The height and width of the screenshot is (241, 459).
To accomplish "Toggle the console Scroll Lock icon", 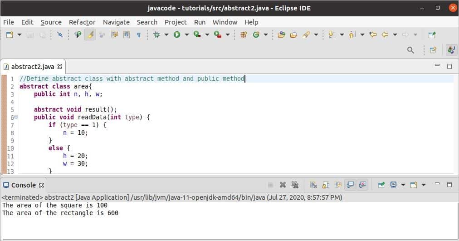I will 326,185.
